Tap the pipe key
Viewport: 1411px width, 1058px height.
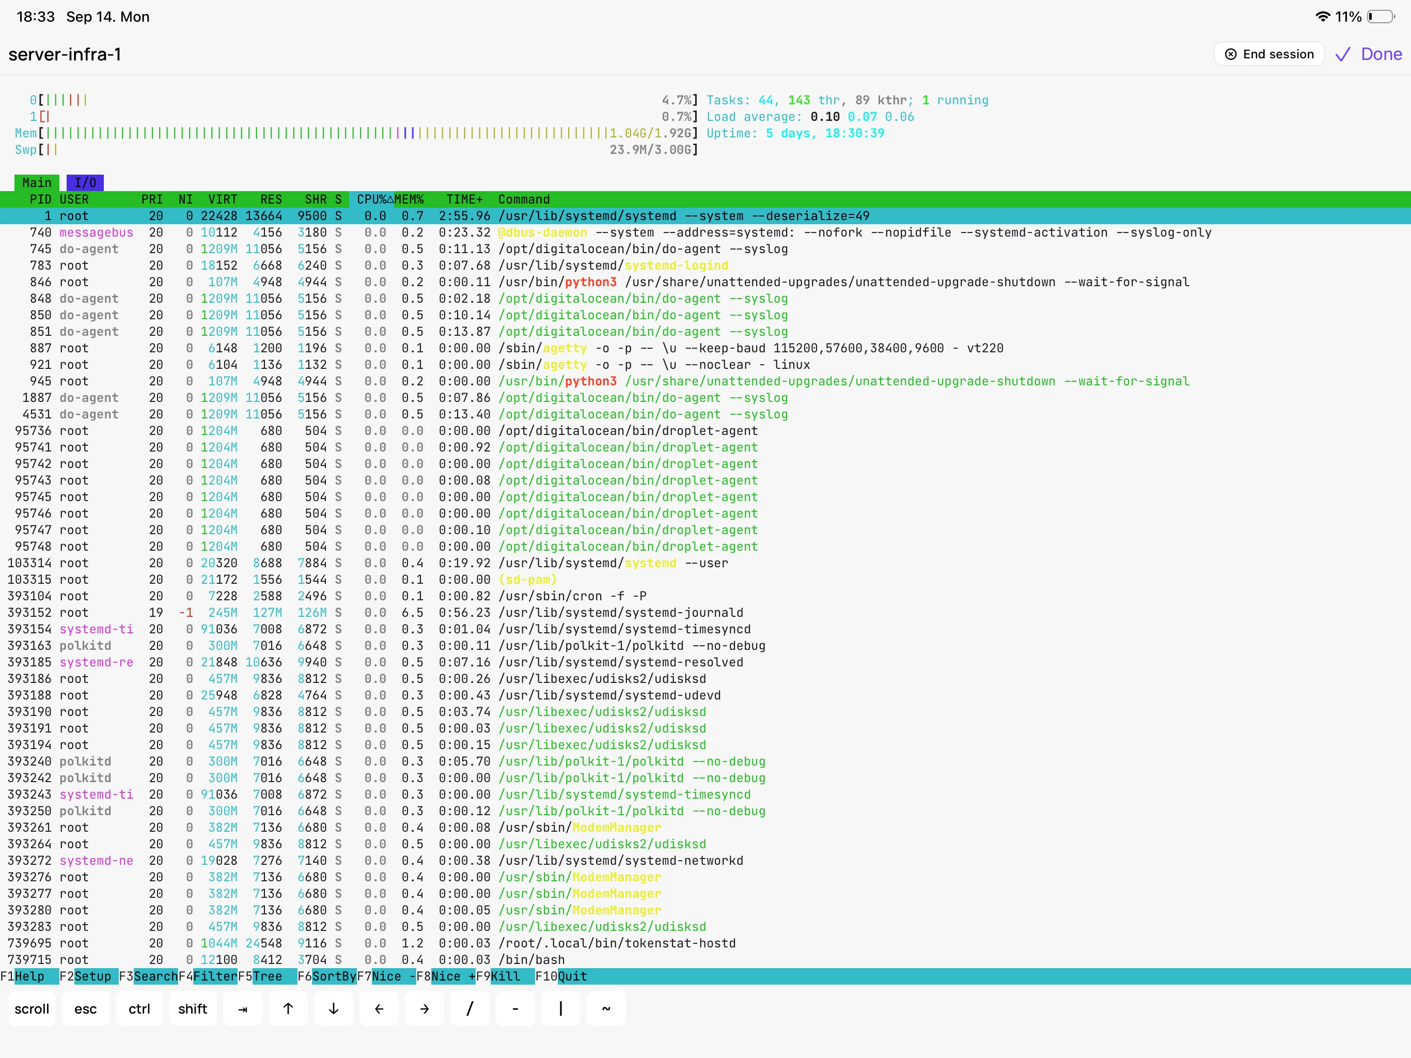(561, 1008)
